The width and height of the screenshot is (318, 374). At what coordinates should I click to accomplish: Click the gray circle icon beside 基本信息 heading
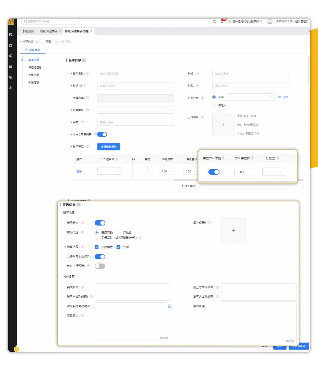(84, 60)
